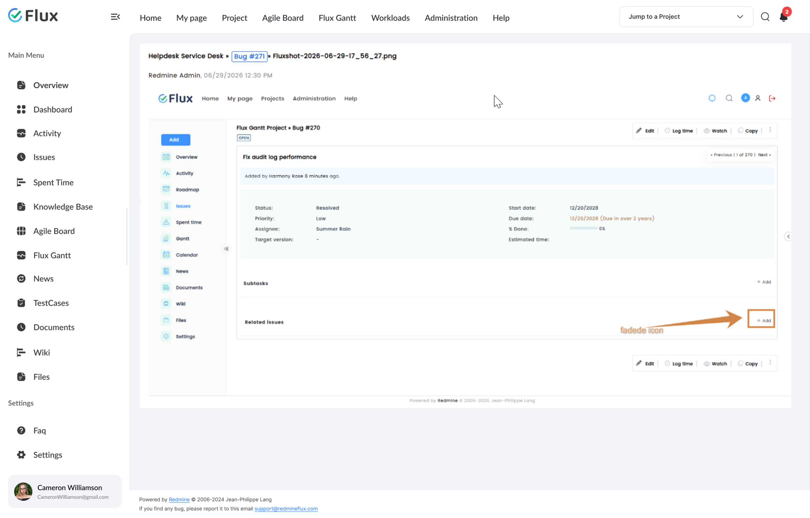Open the search magnifier icon in the header
This screenshot has width=810, height=518.
click(x=765, y=17)
